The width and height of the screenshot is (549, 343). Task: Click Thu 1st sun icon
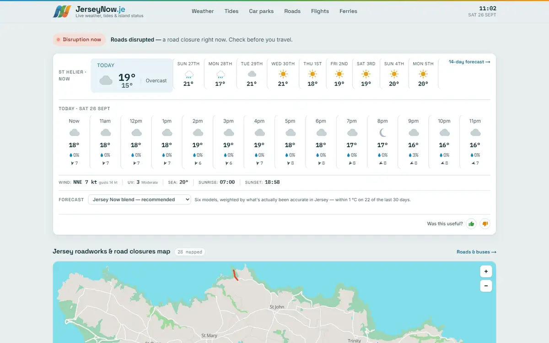[x=312, y=74]
